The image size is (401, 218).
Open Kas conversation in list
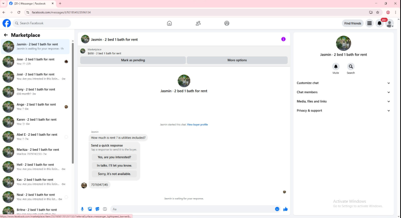click(35, 182)
